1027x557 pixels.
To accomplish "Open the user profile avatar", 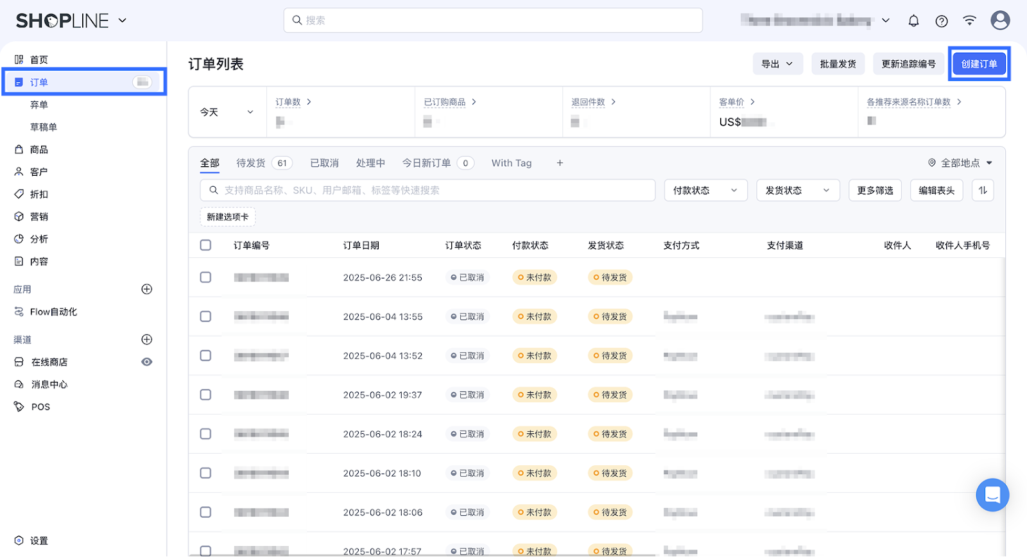I will (x=1000, y=21).
